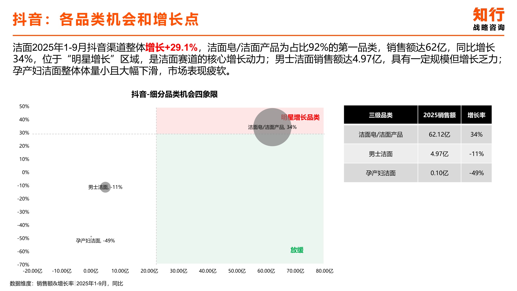Click the 0% y-axis label

point(26,172)
